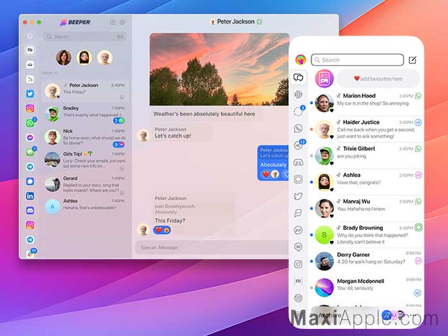Click Peter Jackson title in conversation header
This screenshot has height=336, width=448.
236,22
